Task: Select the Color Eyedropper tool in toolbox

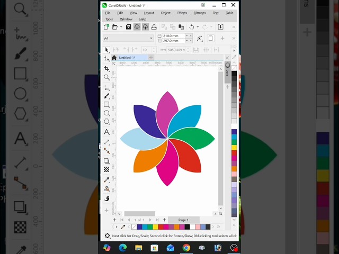Action: pos(106,180)
